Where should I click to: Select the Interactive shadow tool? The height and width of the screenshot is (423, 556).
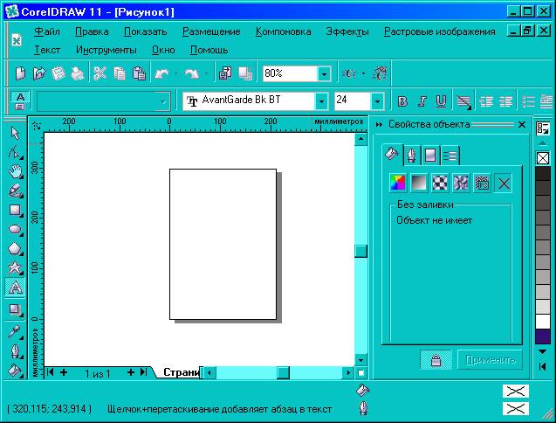point(15,309)
